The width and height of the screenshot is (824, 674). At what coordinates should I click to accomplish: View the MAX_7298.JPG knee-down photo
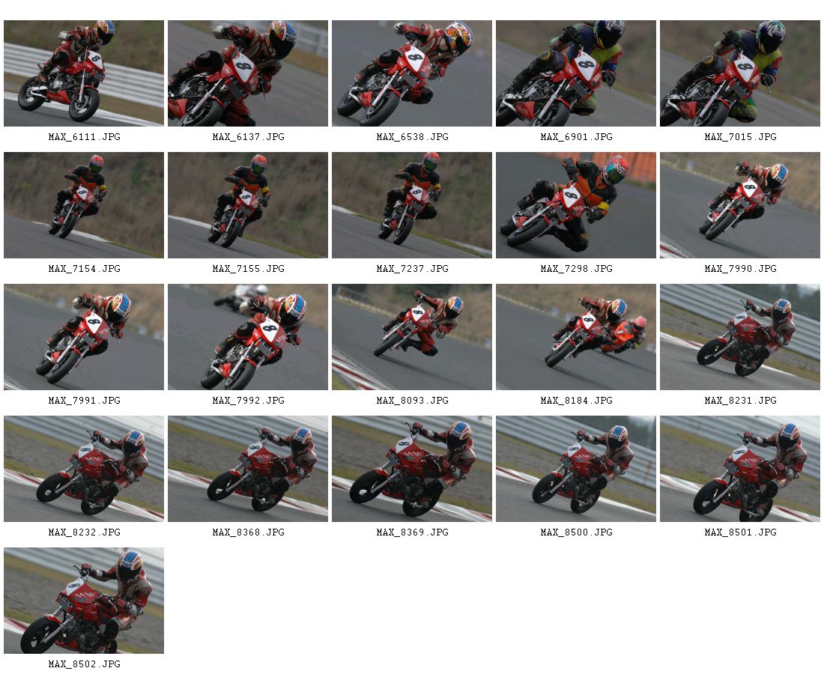coord(575,205)
